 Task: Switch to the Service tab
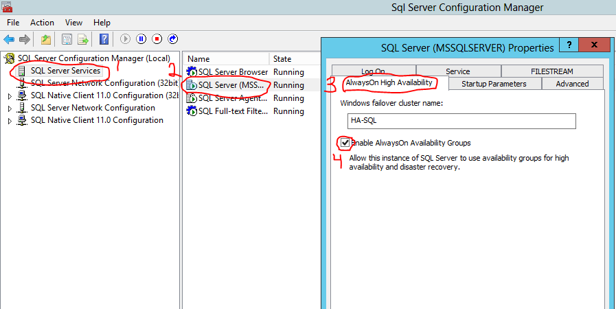458,71
